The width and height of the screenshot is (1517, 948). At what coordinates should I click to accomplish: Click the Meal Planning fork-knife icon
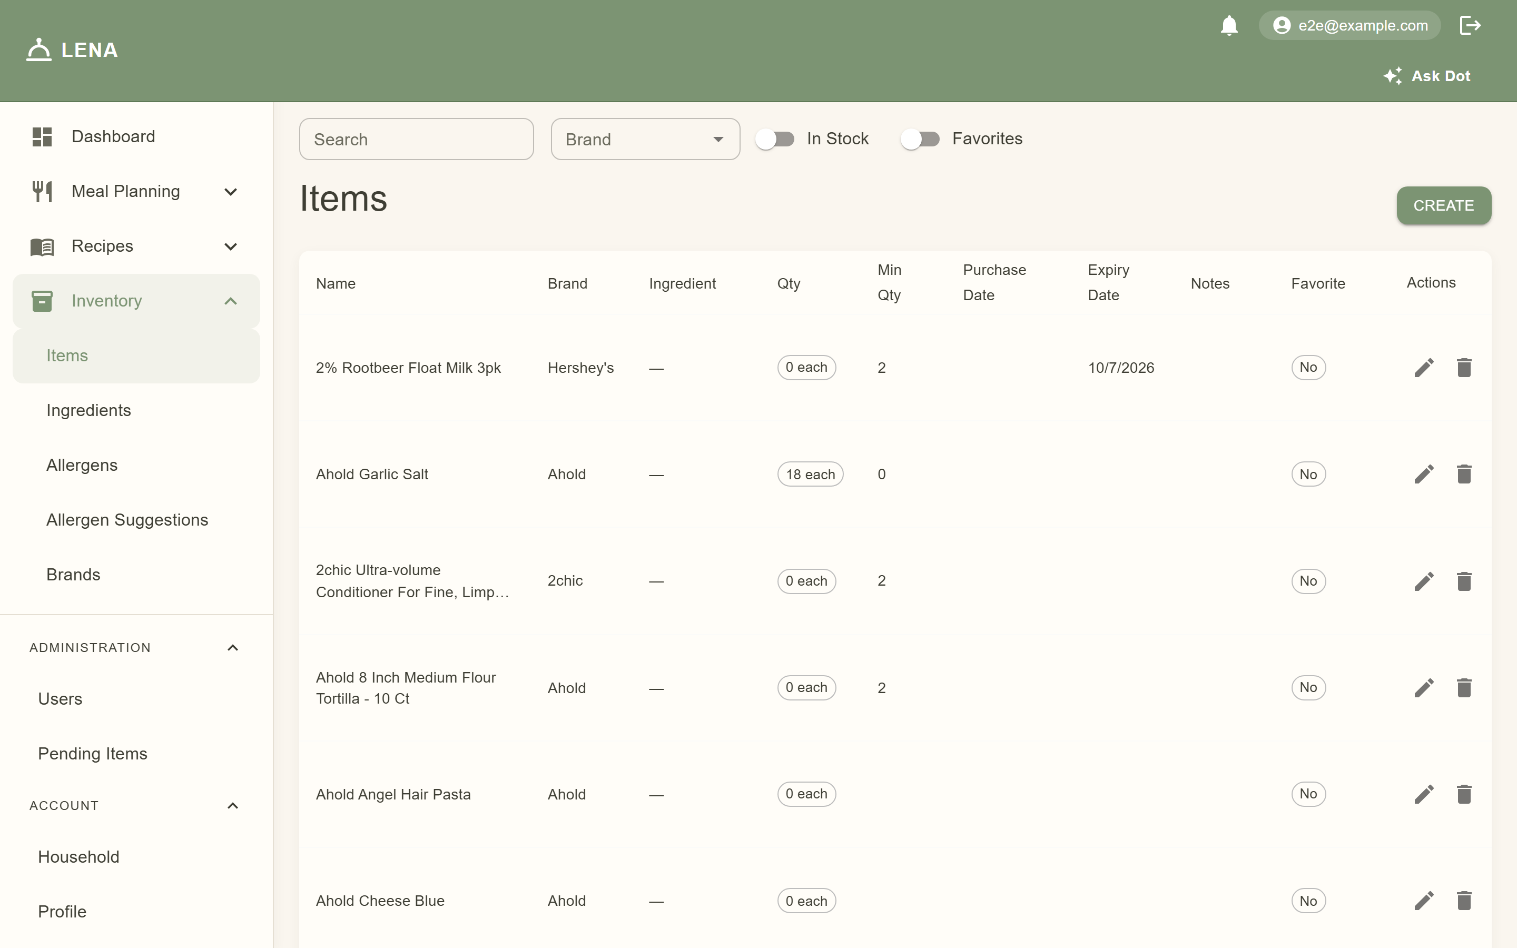tap(42, 191)
